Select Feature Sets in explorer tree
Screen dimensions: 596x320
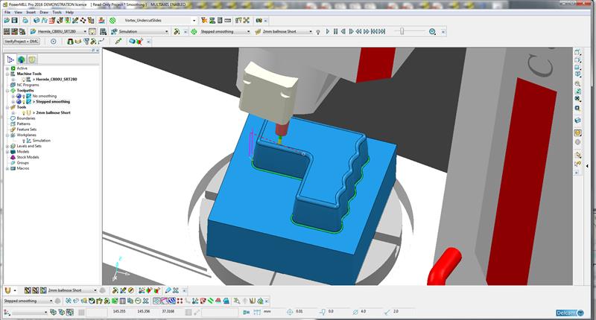[x=26, y=129]
